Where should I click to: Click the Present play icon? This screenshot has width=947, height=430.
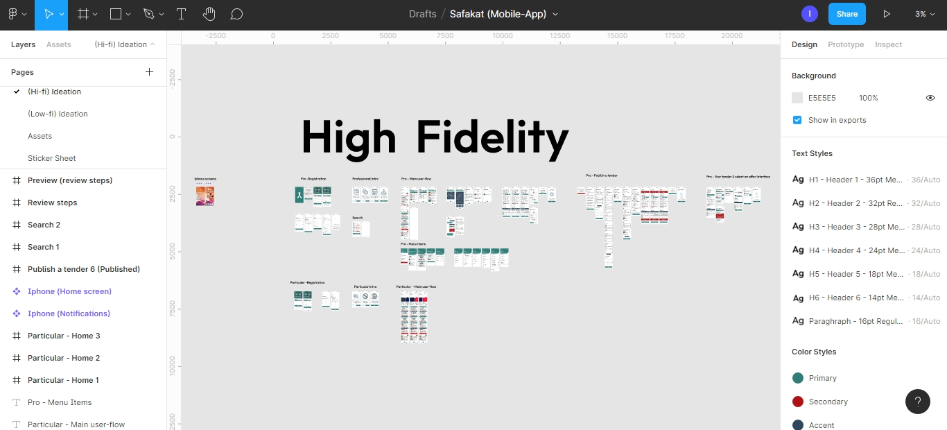click(886, 14)
